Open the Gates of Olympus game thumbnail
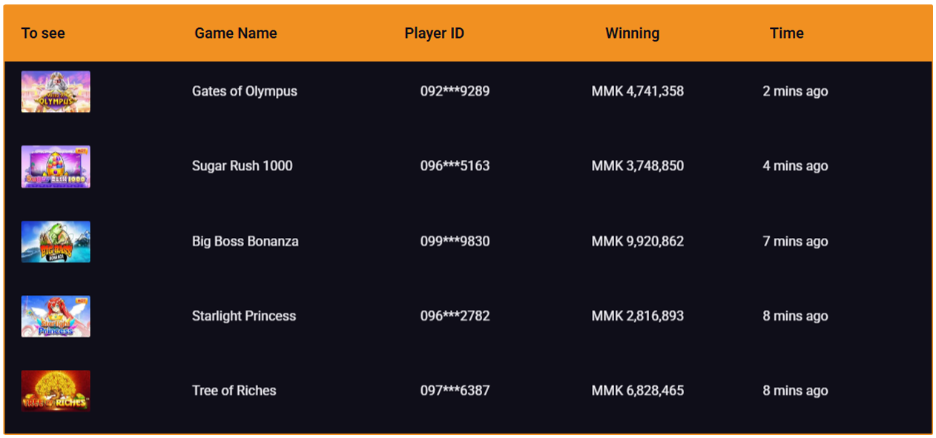Screen dimensions: 936x438 pos(56,92)
